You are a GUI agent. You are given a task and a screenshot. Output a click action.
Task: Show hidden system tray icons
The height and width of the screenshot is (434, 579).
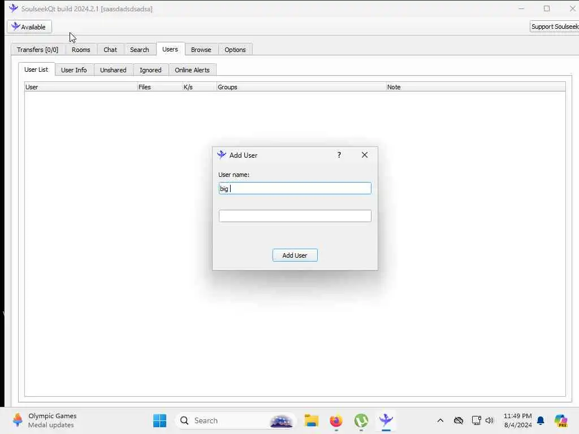pos(440,420)
